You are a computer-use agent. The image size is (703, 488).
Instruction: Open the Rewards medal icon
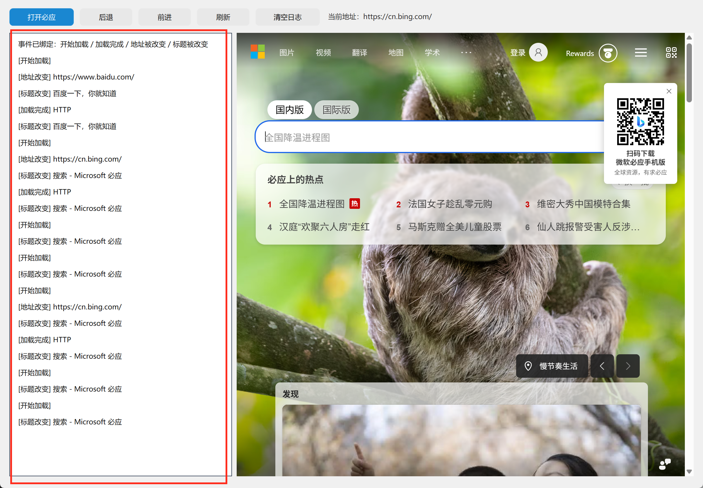[608, 53]
